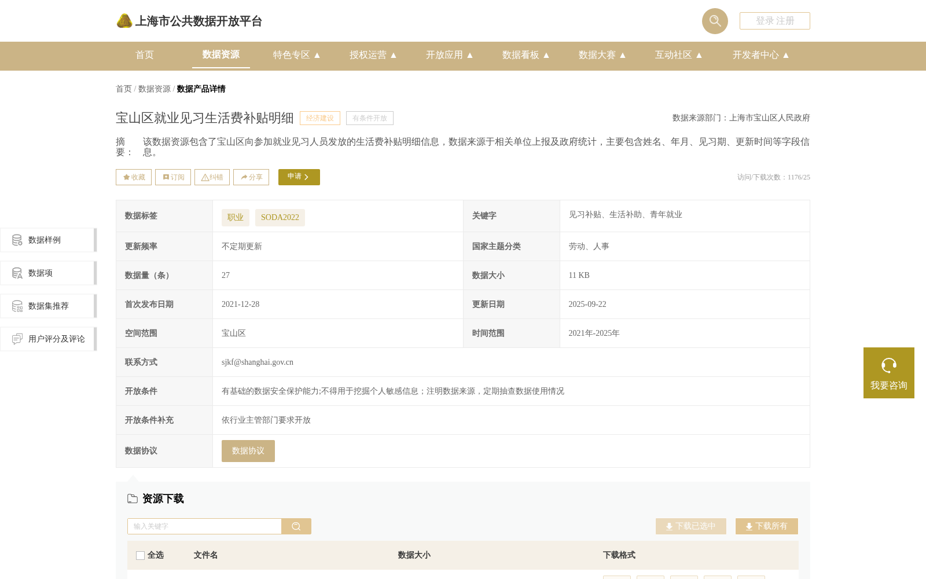The width and height of the screenshot is (926, 579).
Task: Select 数据资源 nav tab
Action: (x=221, y=55)
